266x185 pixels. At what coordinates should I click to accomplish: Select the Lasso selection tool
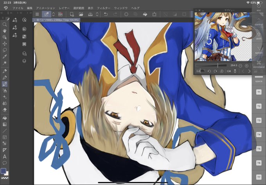tap(5, 50)
